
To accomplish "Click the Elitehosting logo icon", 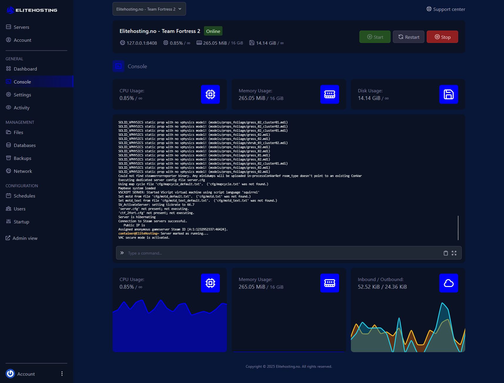I will tap(10, 10).
